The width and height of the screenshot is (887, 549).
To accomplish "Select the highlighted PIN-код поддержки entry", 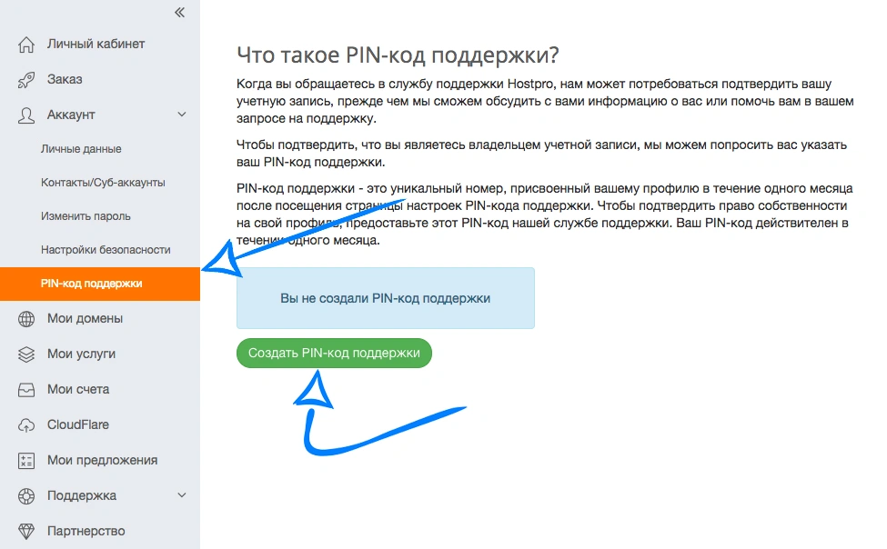I will pyautogui.click(x=100, y=284).
